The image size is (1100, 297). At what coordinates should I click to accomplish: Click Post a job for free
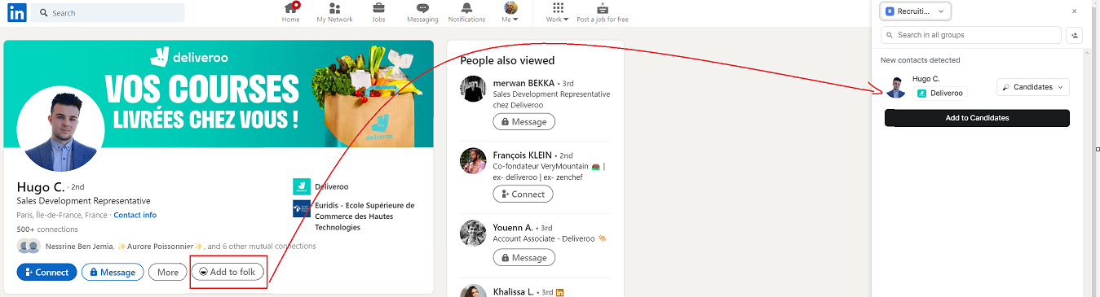[x=603, y=12]
